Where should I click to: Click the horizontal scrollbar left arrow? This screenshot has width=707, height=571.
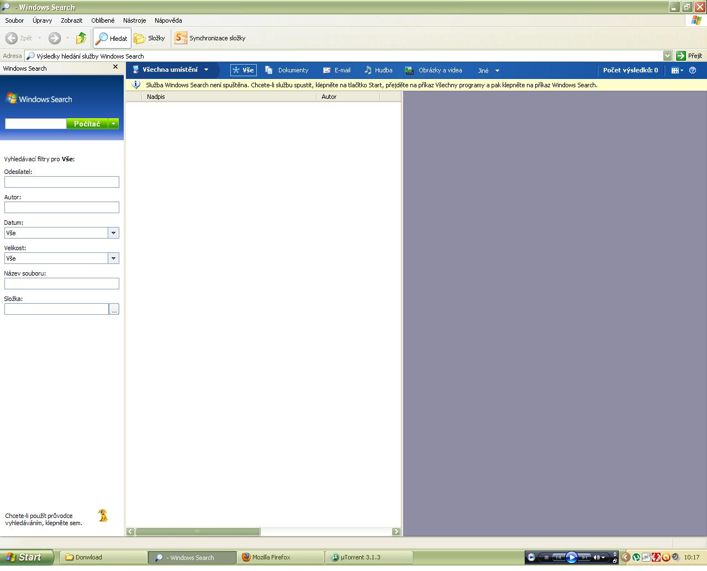click(x=130, y=531)
